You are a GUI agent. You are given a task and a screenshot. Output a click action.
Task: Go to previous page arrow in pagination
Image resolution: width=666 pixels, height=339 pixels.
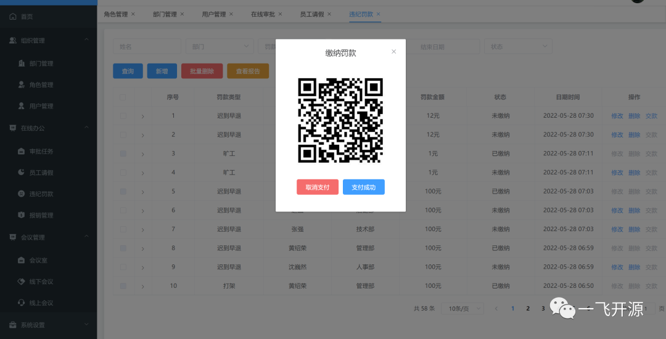(x=496, y=308)
